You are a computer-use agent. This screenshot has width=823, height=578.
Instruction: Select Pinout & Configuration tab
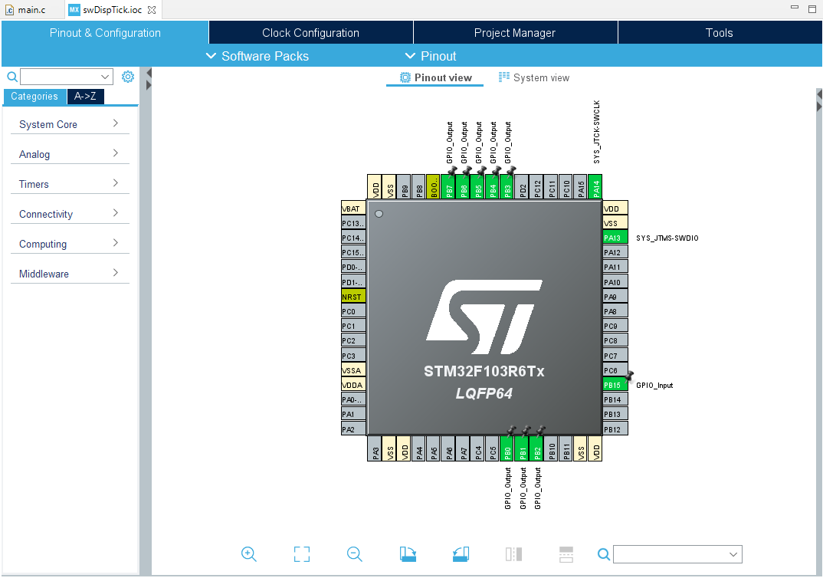click(105, 32)
